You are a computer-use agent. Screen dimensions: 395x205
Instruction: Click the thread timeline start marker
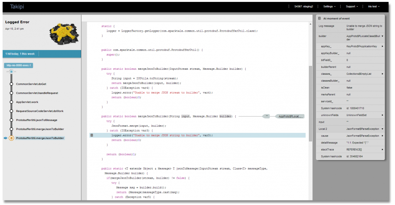point(11,72)
